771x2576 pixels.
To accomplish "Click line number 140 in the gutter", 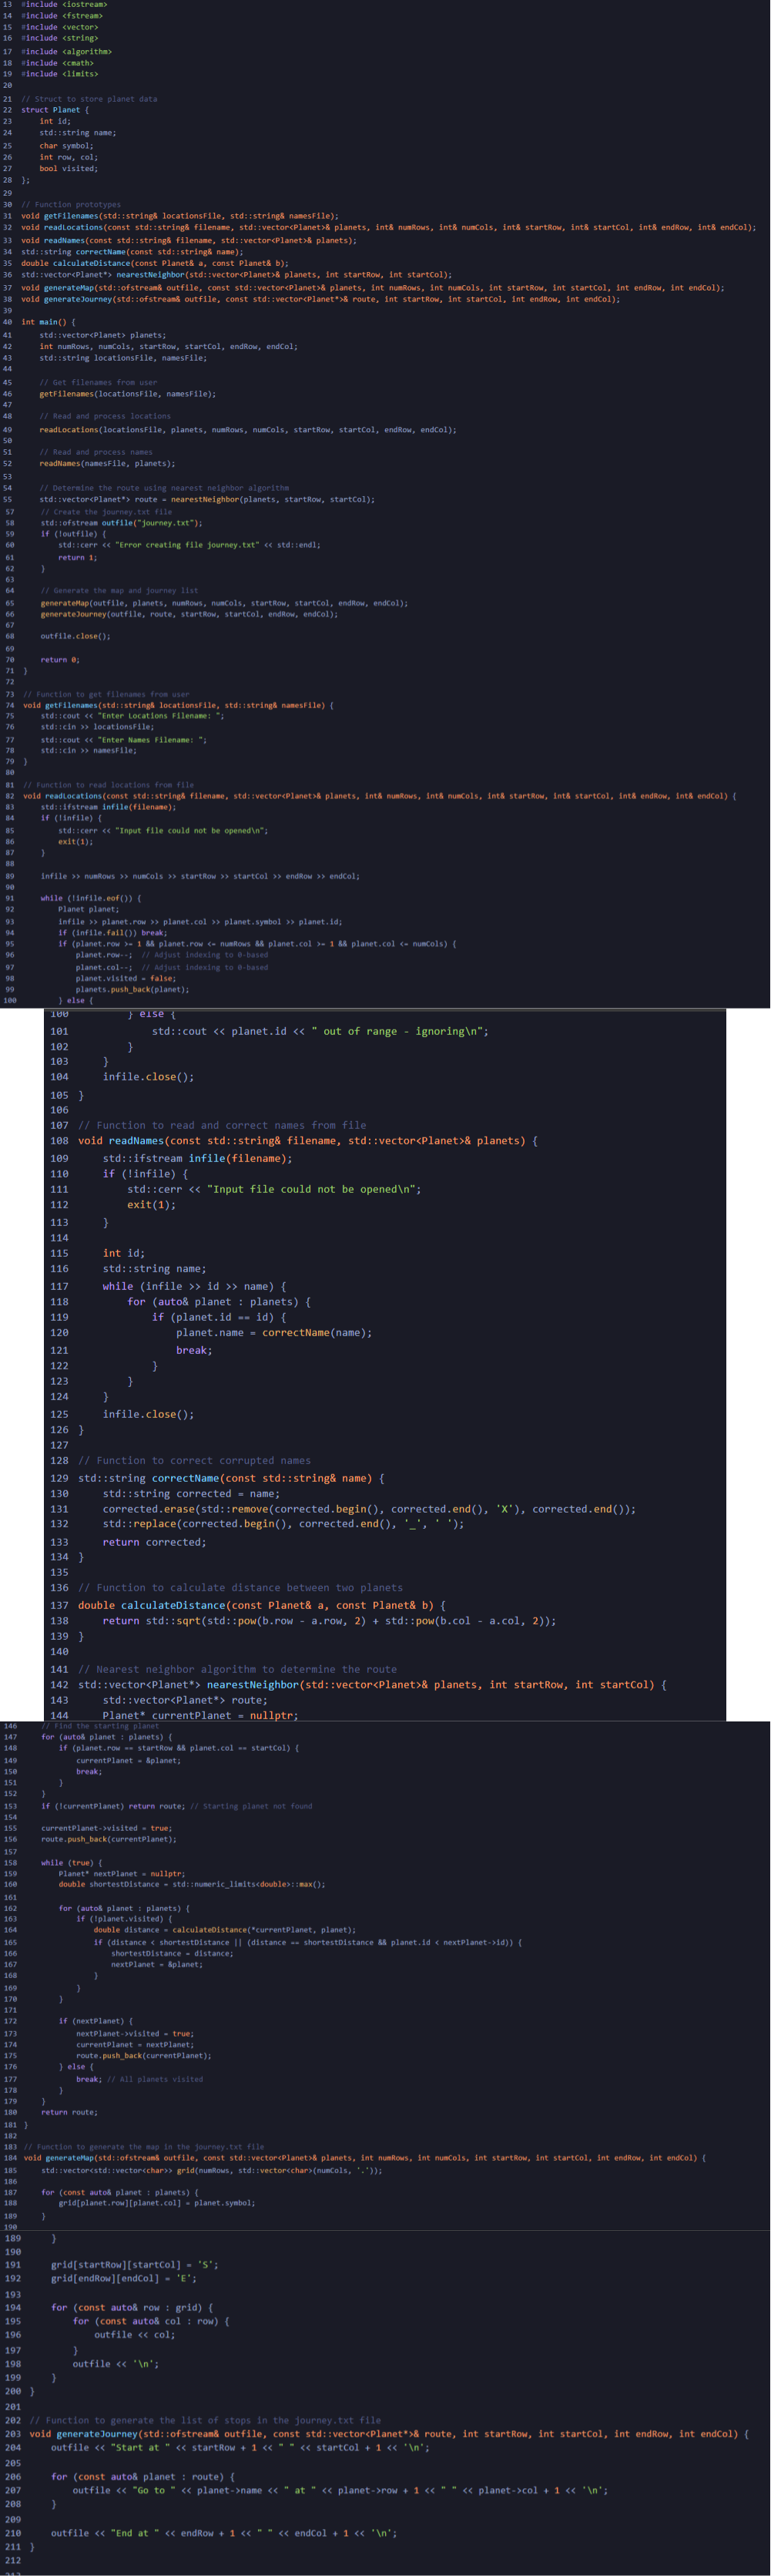I will [x=59, y=1652].
